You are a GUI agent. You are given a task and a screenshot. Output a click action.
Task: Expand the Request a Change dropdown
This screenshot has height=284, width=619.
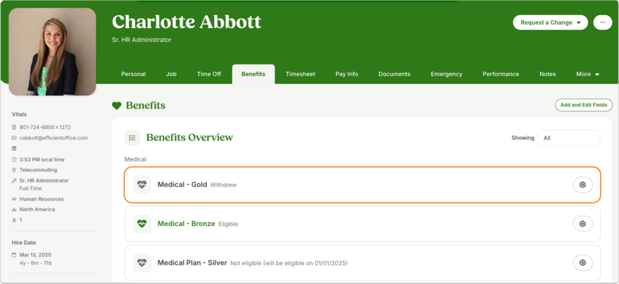point(550,22)
